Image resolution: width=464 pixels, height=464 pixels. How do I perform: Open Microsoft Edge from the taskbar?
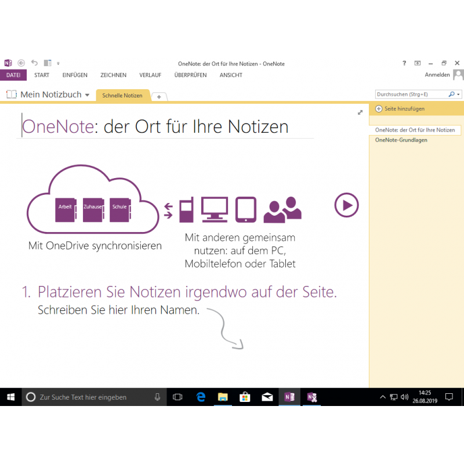(x=201, y=397)
